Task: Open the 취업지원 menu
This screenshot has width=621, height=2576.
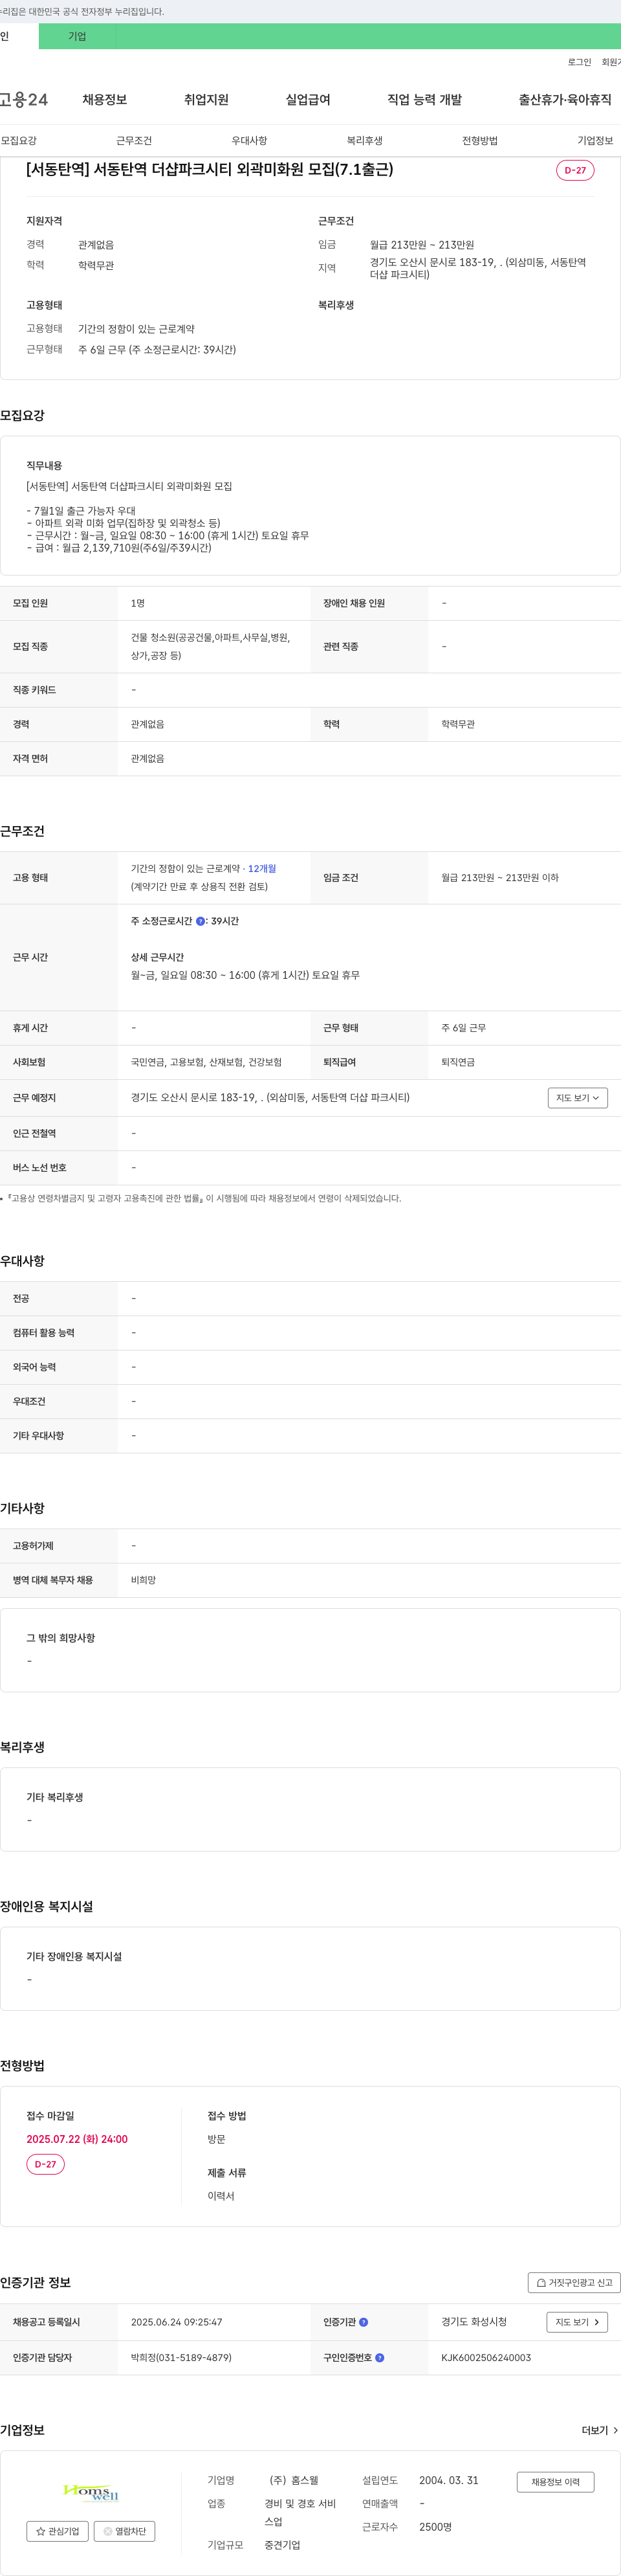Action: [x=206, y=100]
